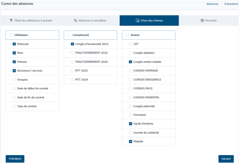Switch to Filtrer les utilisateurs à extraire tab

pos(31,21)
